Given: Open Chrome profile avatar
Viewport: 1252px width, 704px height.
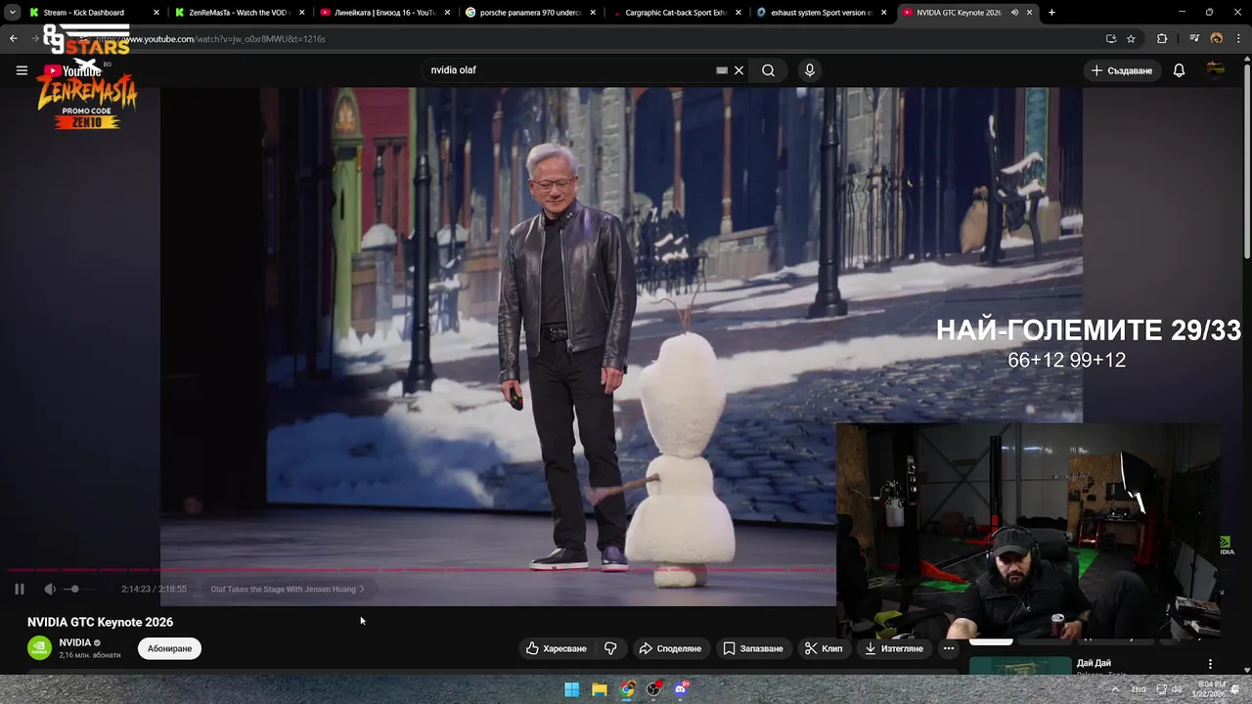Looking at the screenshot, I should (1217, 39).
